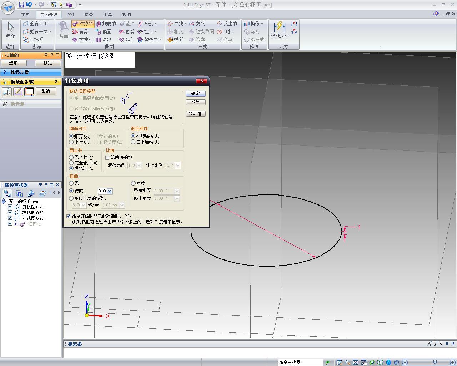The width and height of the screenshot is (457, 366).
Task: Click the 选择 (Select) arrow tool
Action: 10,30
